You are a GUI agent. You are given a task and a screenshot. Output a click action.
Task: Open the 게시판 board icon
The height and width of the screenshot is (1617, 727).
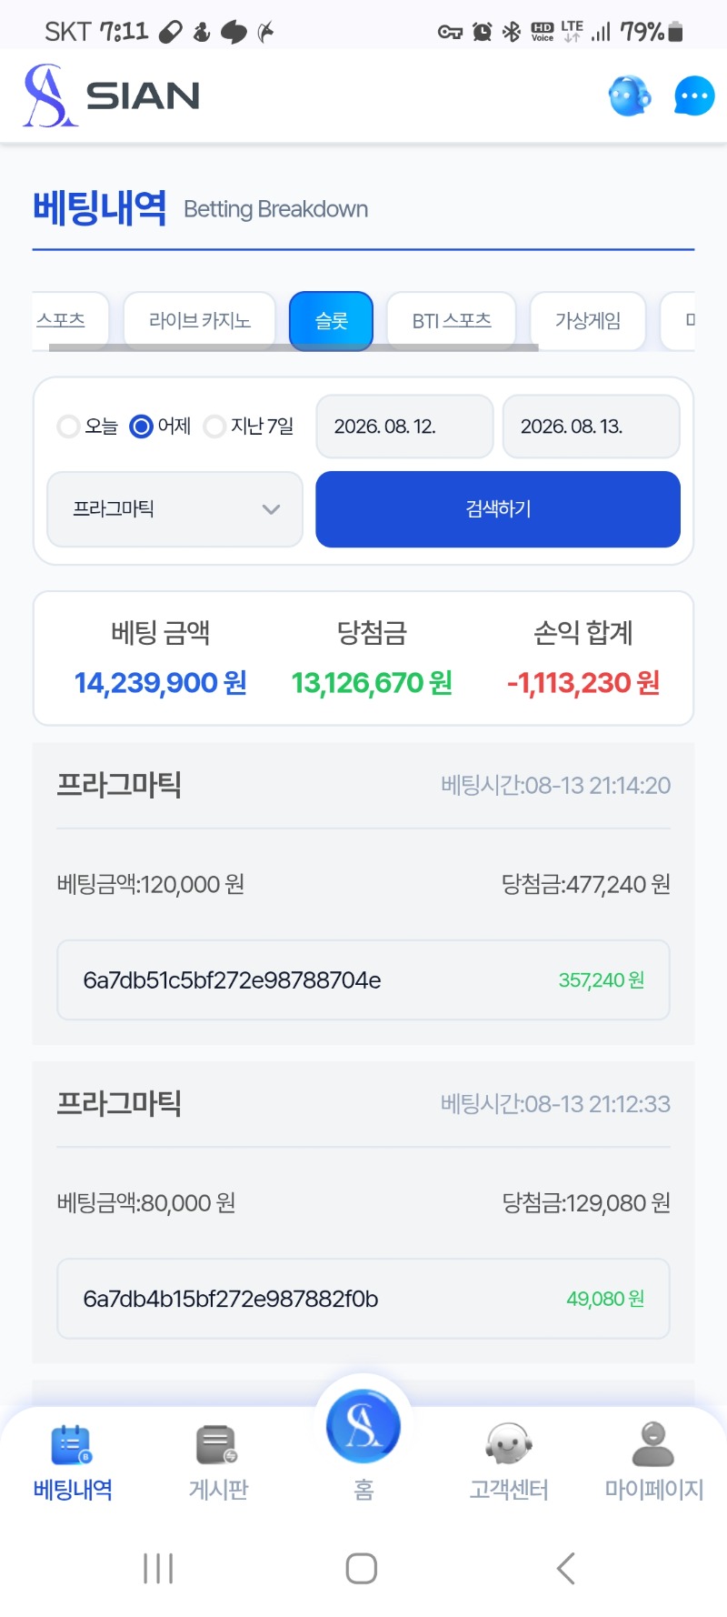pos(217,1445)
